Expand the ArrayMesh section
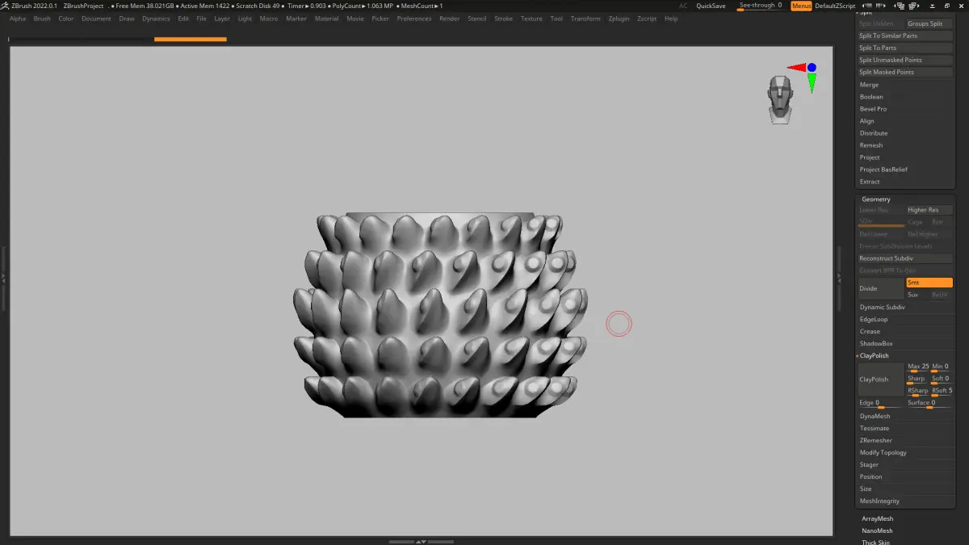Image resolution: width=969 pixels, height=545 pixels. [x=877, y=518]
